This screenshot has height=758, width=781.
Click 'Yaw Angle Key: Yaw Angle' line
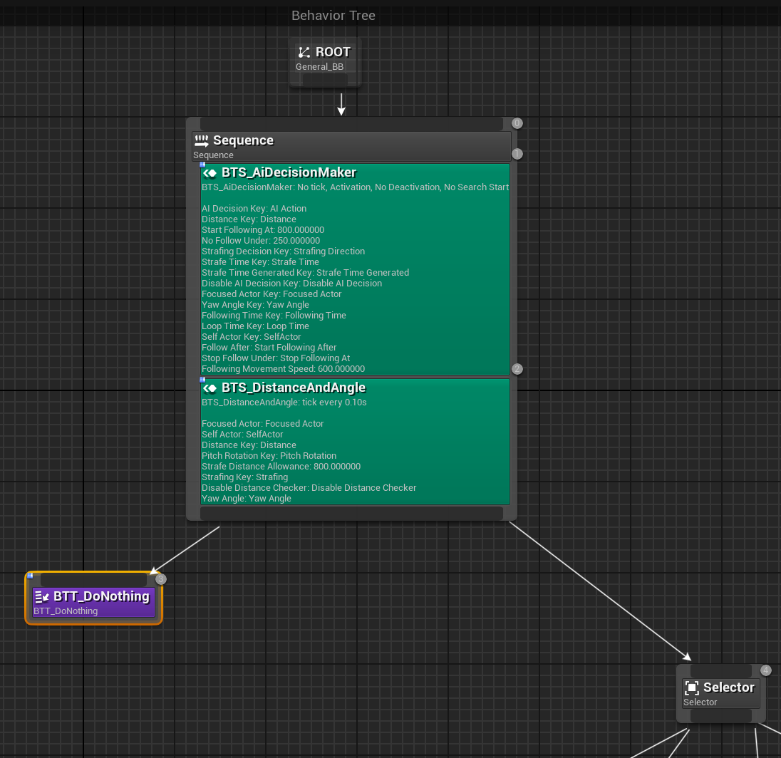256,305
